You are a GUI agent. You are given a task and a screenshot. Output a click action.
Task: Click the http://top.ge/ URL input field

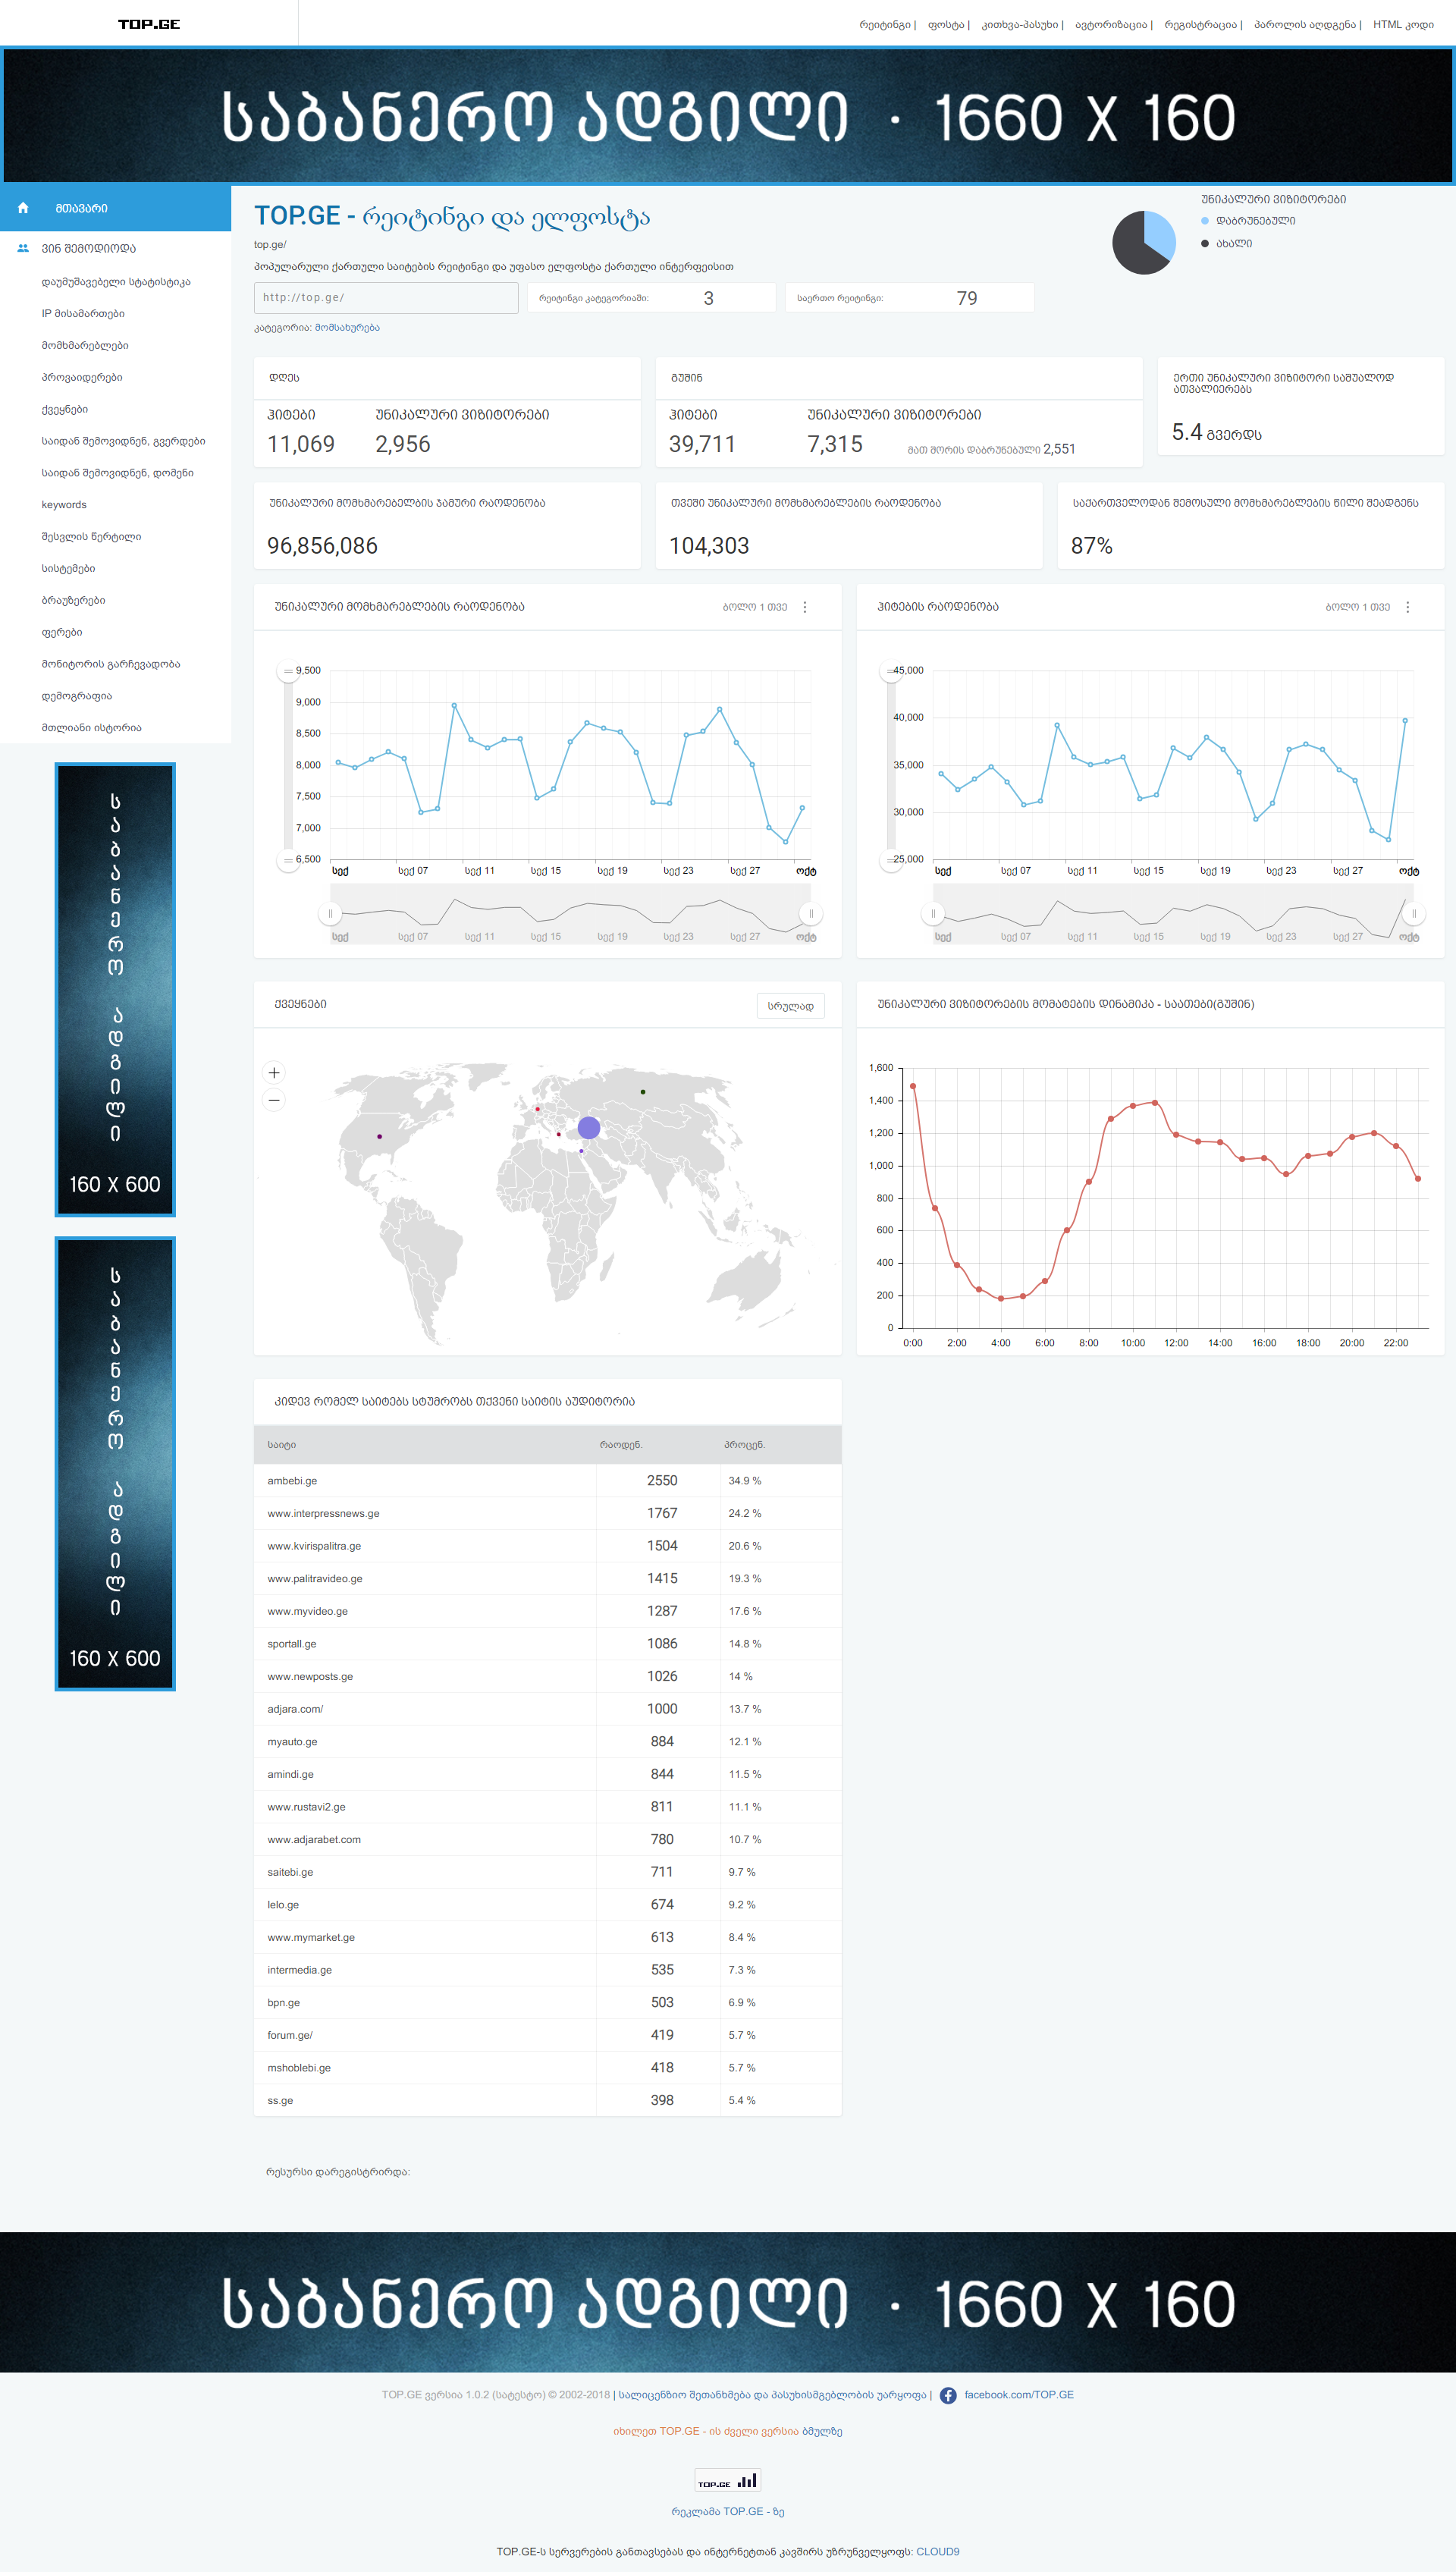[386, 298]
